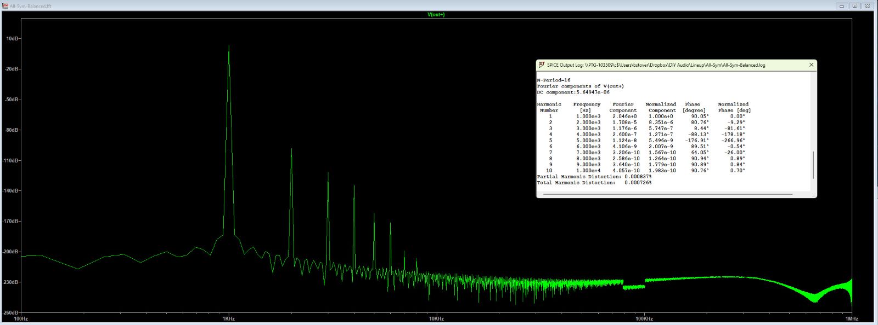
Task: Click the 'Harmonic Number' column header
Action: pos(549,107)
